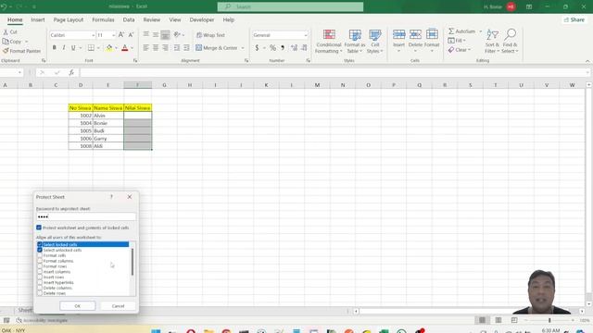Open the Insert ribbon tab
Screen dimensions: 593x333
pyautogui.click(x=38, y=19)
